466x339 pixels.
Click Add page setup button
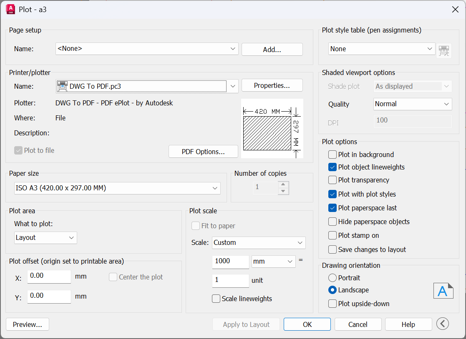(272, 49)
